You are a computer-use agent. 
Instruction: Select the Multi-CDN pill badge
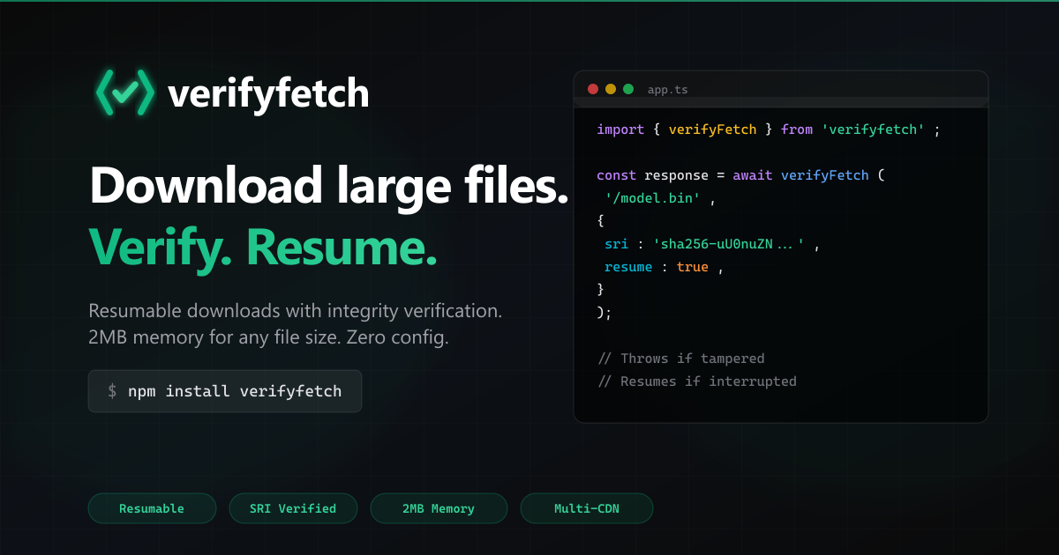click(587, 508)
